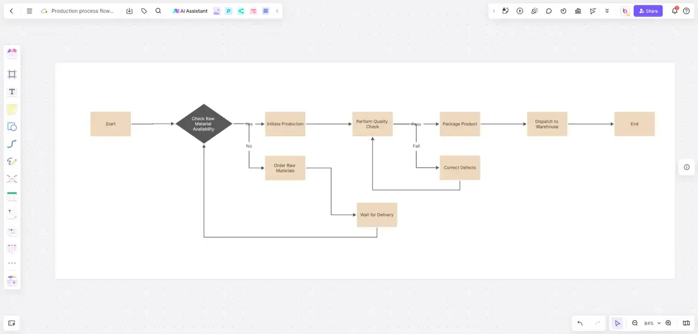Image resolution: width=698 pixels, height=334 pixels.
Task: Open more tools with the three dots
Action: (x=12, y=263)
